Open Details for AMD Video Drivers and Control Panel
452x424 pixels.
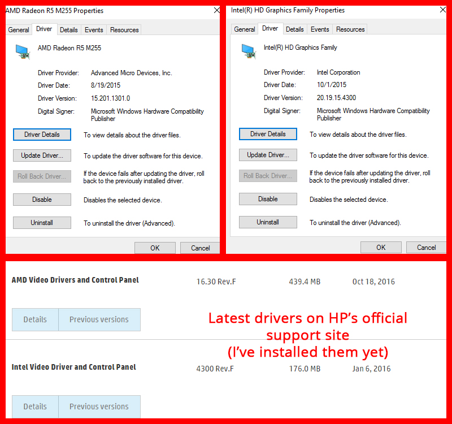pos(35,319)
